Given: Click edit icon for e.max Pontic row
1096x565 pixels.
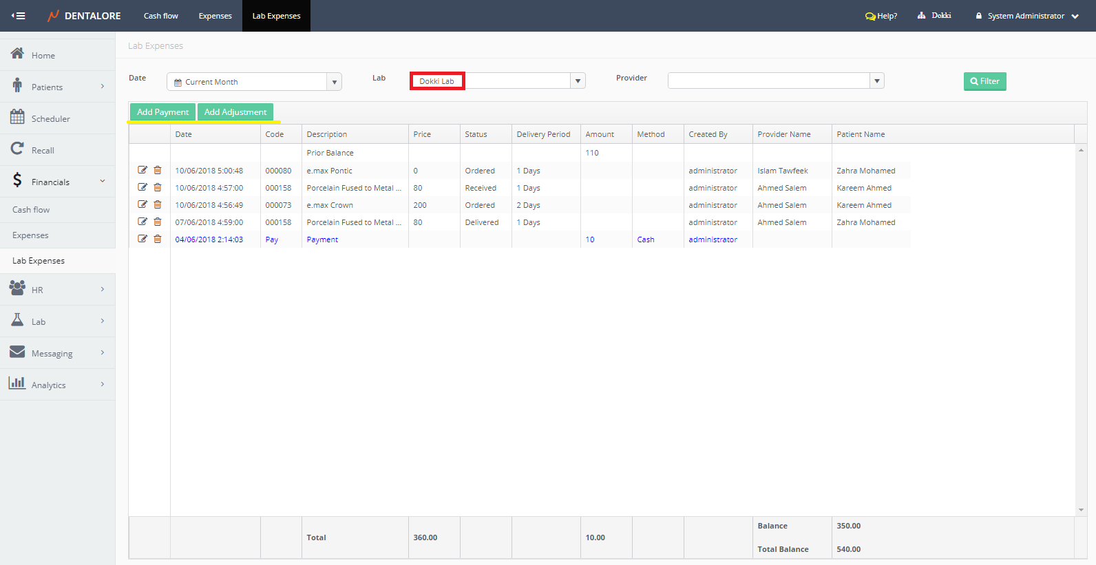Looking at the screenshot, I should (x=143, y=170).
